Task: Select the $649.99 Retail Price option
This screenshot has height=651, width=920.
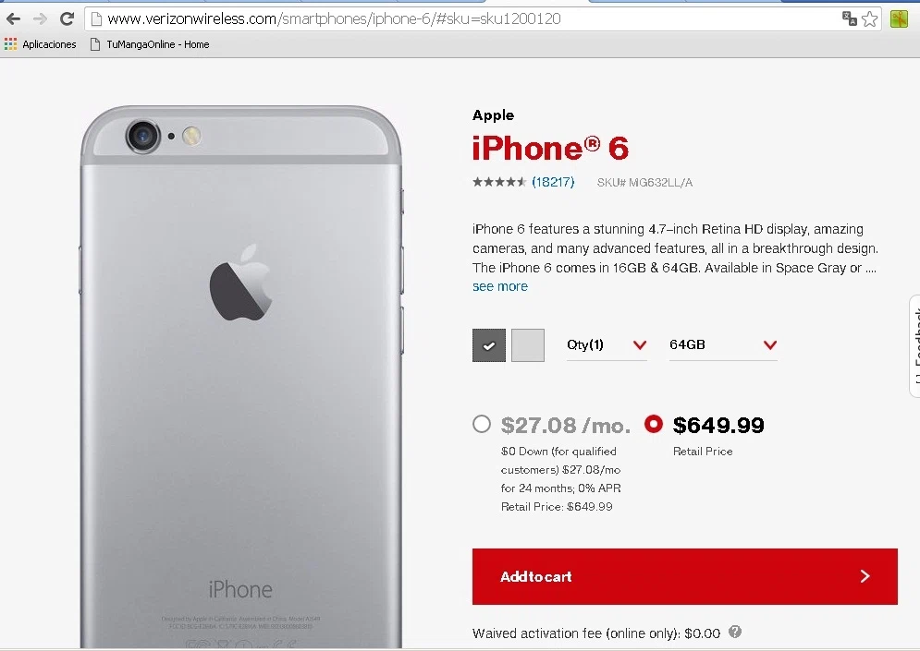Action: tap(653, 424)
